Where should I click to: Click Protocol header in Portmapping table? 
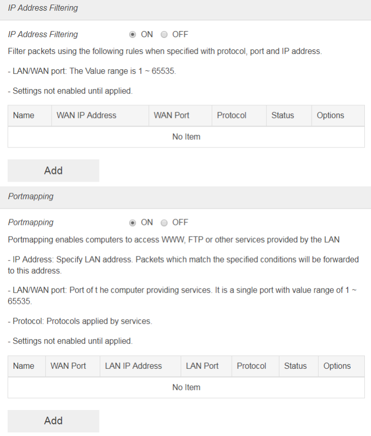pyautogui.click(x=251, y=366)
